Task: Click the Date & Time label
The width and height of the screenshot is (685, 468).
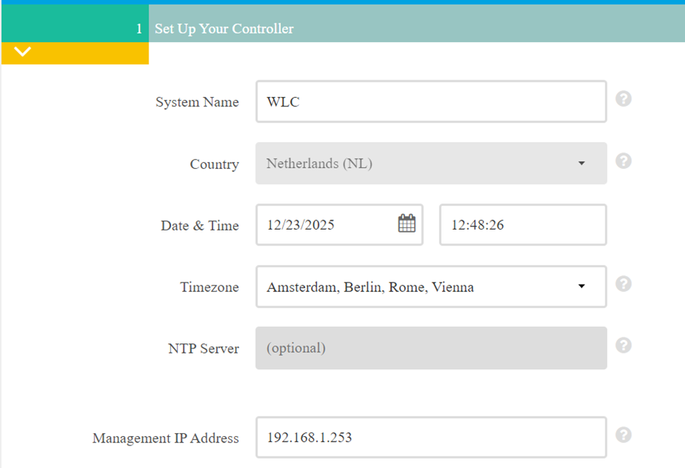Action: [199, 226]
